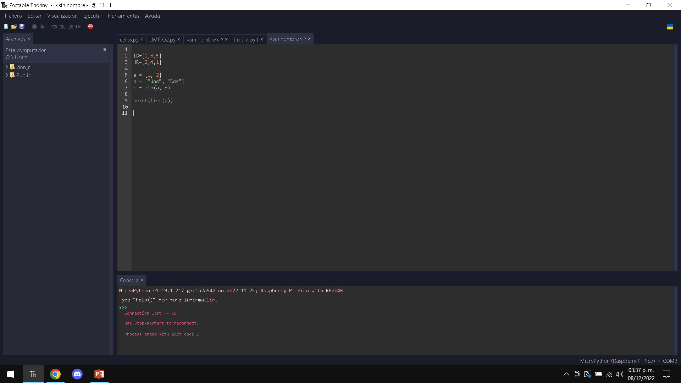Viewport: 681px width, 383px height.
Task: Click the editor vertical scrollbar
Action: point(675,158)
